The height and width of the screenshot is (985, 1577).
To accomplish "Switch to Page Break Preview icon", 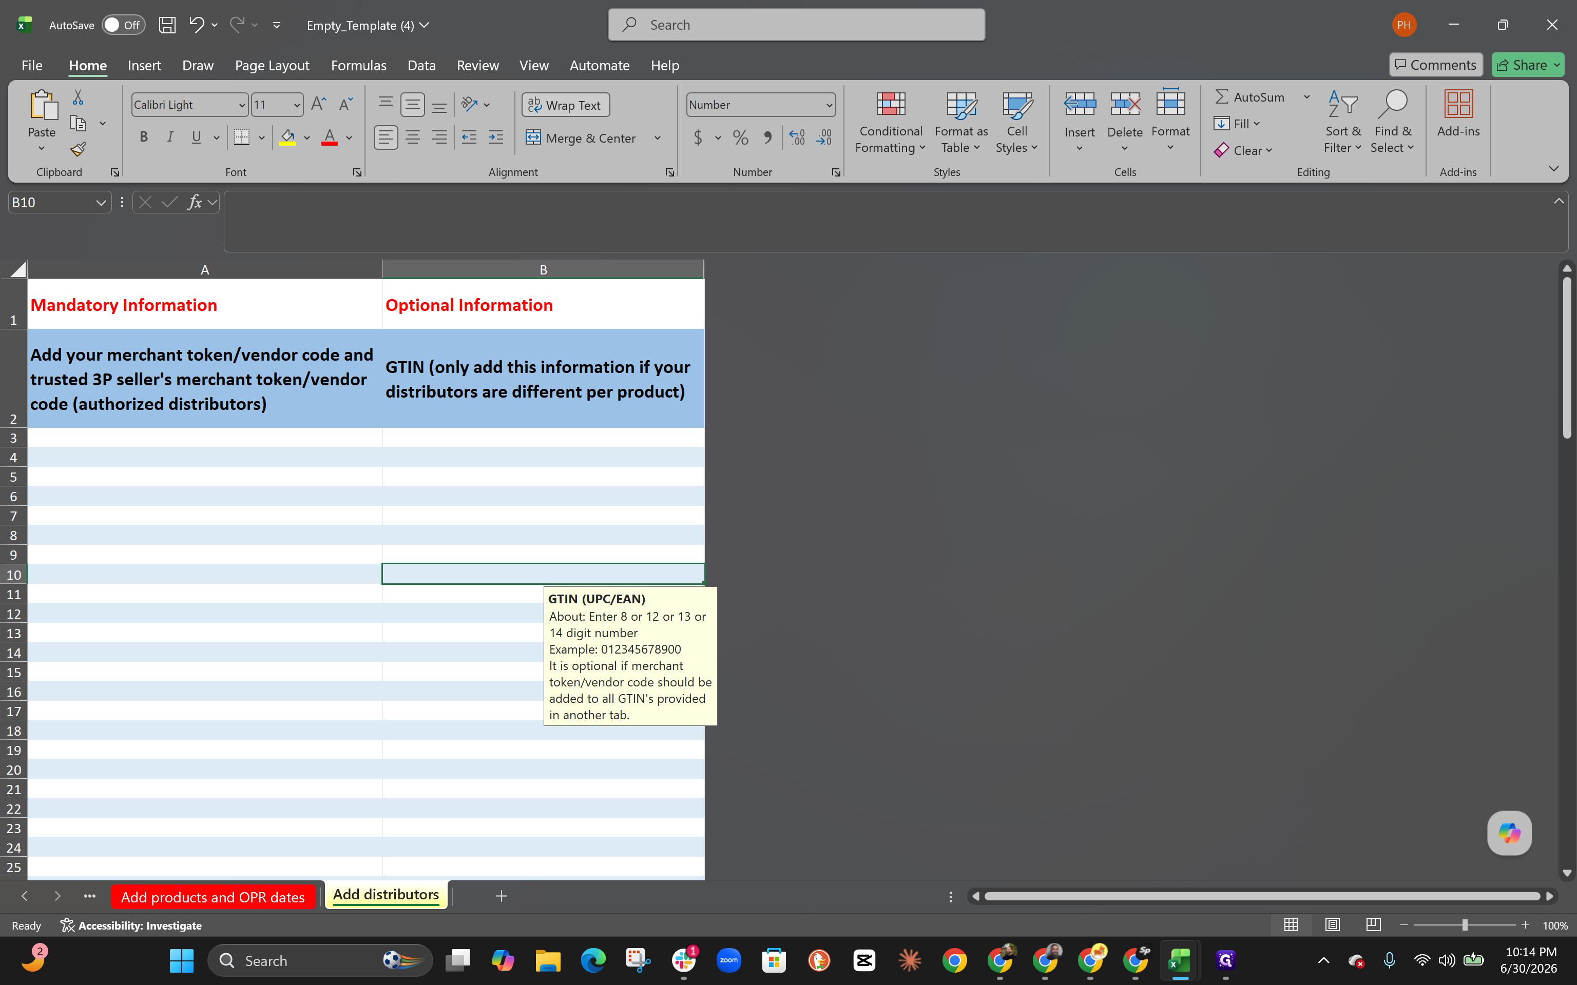I will [x=1373, y=925].
